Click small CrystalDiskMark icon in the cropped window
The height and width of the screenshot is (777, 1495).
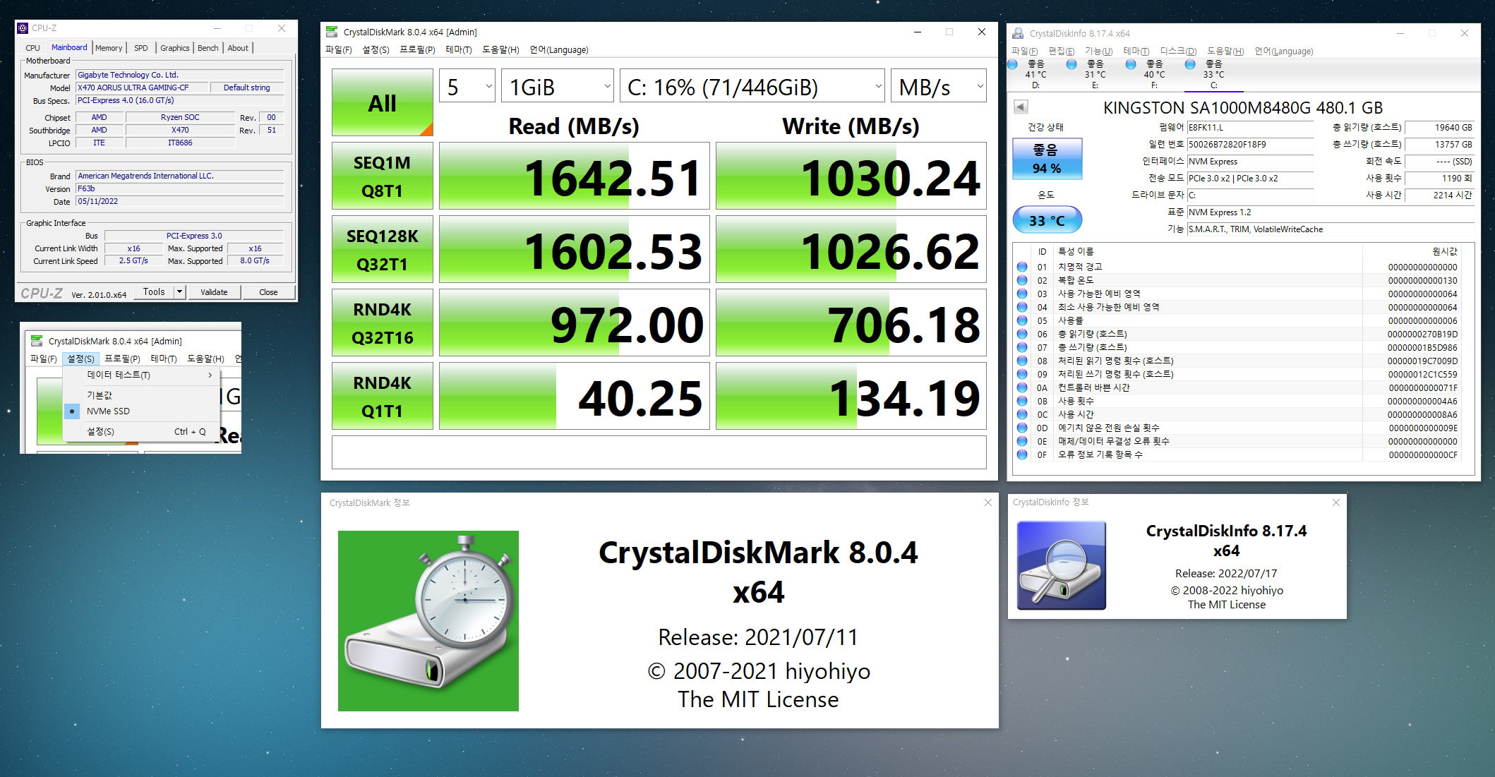click(x=37, y=341)
